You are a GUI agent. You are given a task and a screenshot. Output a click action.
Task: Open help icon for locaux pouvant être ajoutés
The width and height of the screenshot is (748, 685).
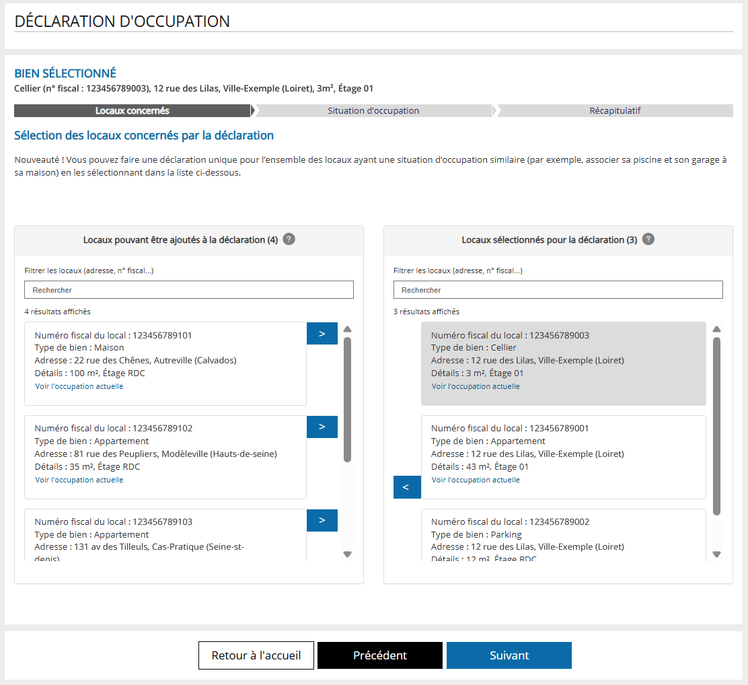(289, 239)
